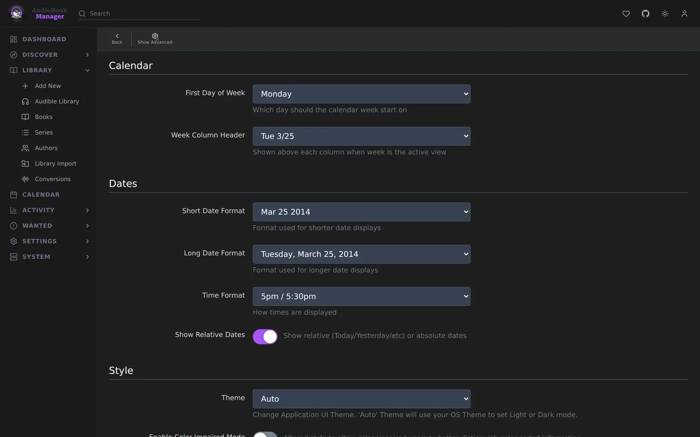Click the Audible Library headphones icon

tap(25, 101)
